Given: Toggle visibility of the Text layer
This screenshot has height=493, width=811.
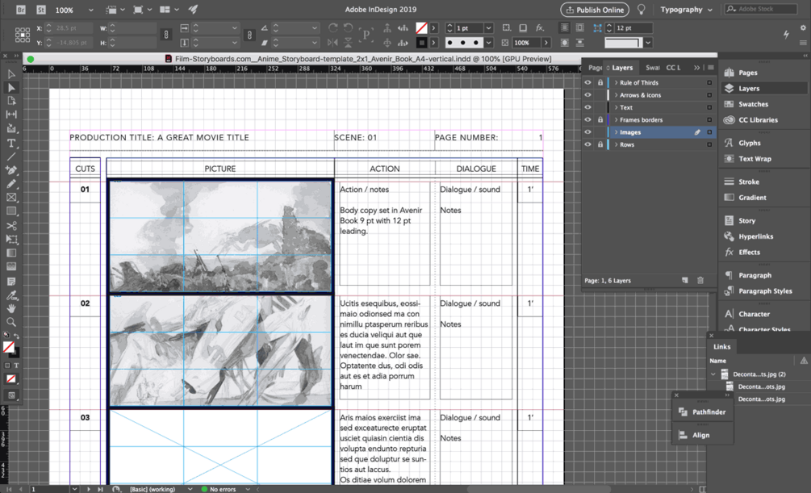Looking at the screenshot, I should click(587, 107).
